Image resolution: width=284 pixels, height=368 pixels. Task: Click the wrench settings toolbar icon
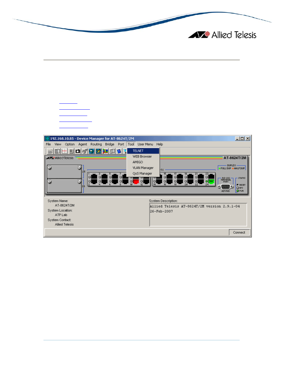[x=85, y=151]
